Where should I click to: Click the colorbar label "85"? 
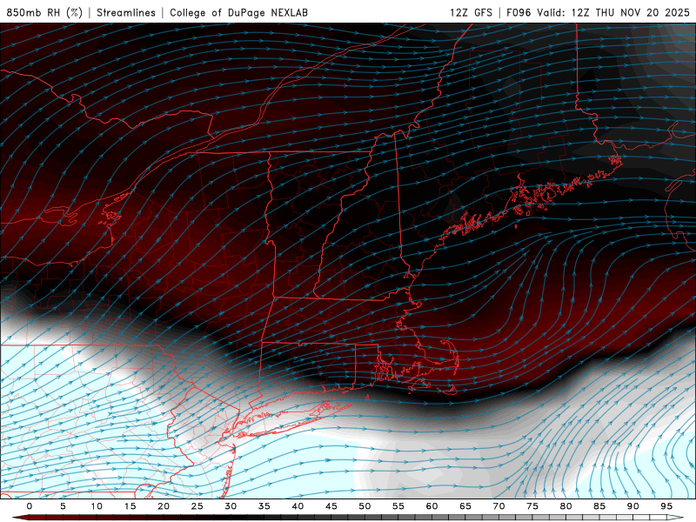[599, 506]
